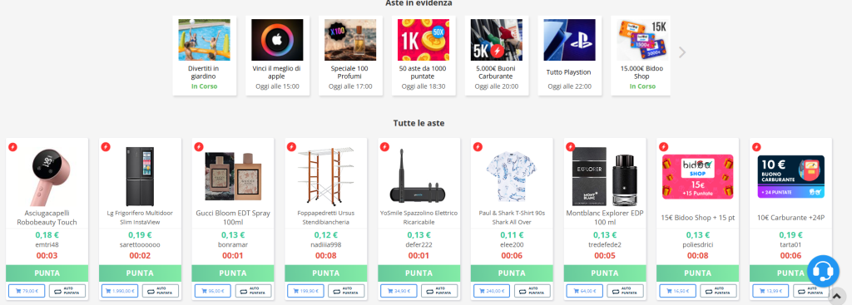Viewport: 852px width, 305px height.
Task: Open the 15€ Bidoo Shop + 15 pt title link
Action: coord(698,218)
